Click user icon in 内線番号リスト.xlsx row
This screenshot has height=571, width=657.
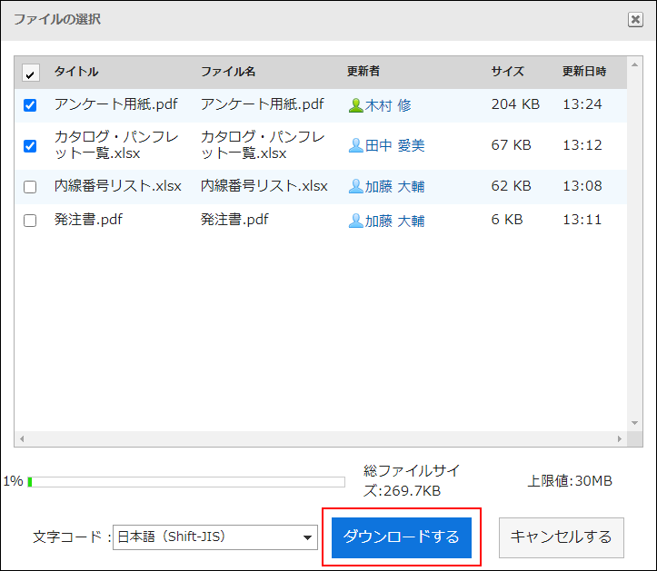click(355, 186)
